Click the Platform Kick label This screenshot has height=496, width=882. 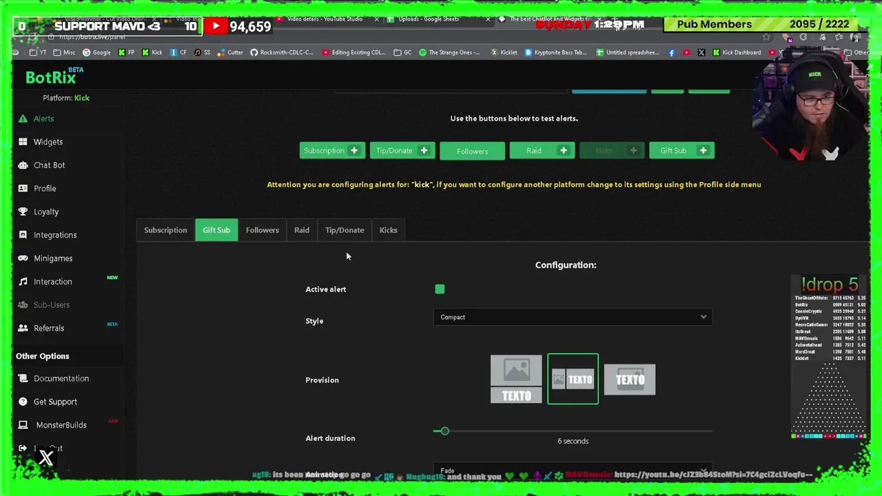pyautogui.click(x=66, y=98)
